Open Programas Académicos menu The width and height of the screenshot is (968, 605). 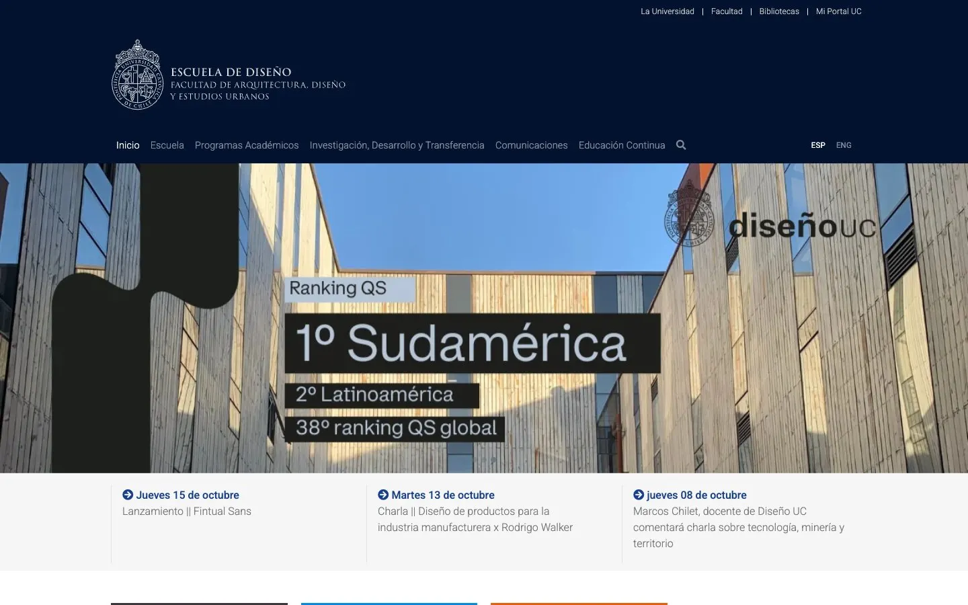point(247,145)
